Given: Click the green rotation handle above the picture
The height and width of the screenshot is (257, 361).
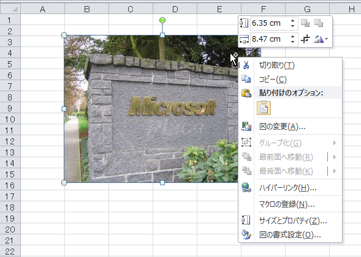Looking at the screenshot, I should (x=162, y=20).
